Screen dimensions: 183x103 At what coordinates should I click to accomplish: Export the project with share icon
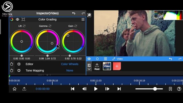(x=24, y=89)
